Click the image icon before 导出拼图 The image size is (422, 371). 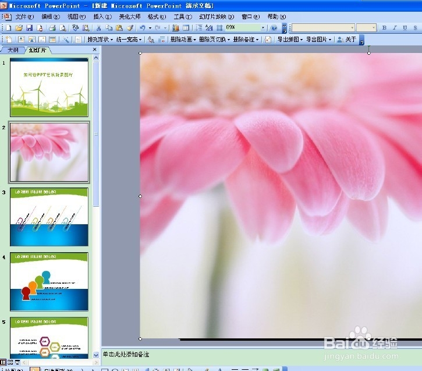click(x=268, y=40)
